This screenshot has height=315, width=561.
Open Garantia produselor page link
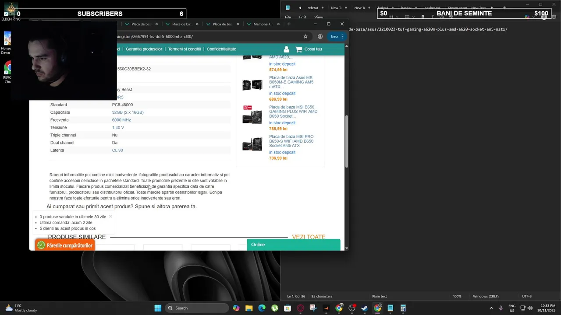[x=144, y=49]
